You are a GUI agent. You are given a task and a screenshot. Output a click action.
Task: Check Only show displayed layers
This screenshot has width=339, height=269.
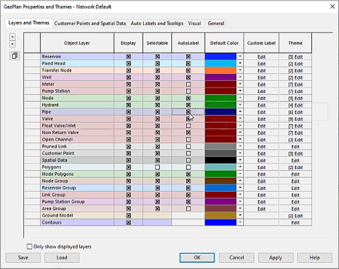point(29,246)
